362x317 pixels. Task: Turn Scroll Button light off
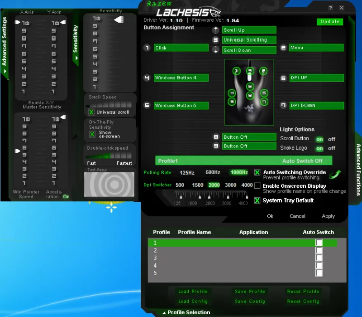(x=332, y=139)
